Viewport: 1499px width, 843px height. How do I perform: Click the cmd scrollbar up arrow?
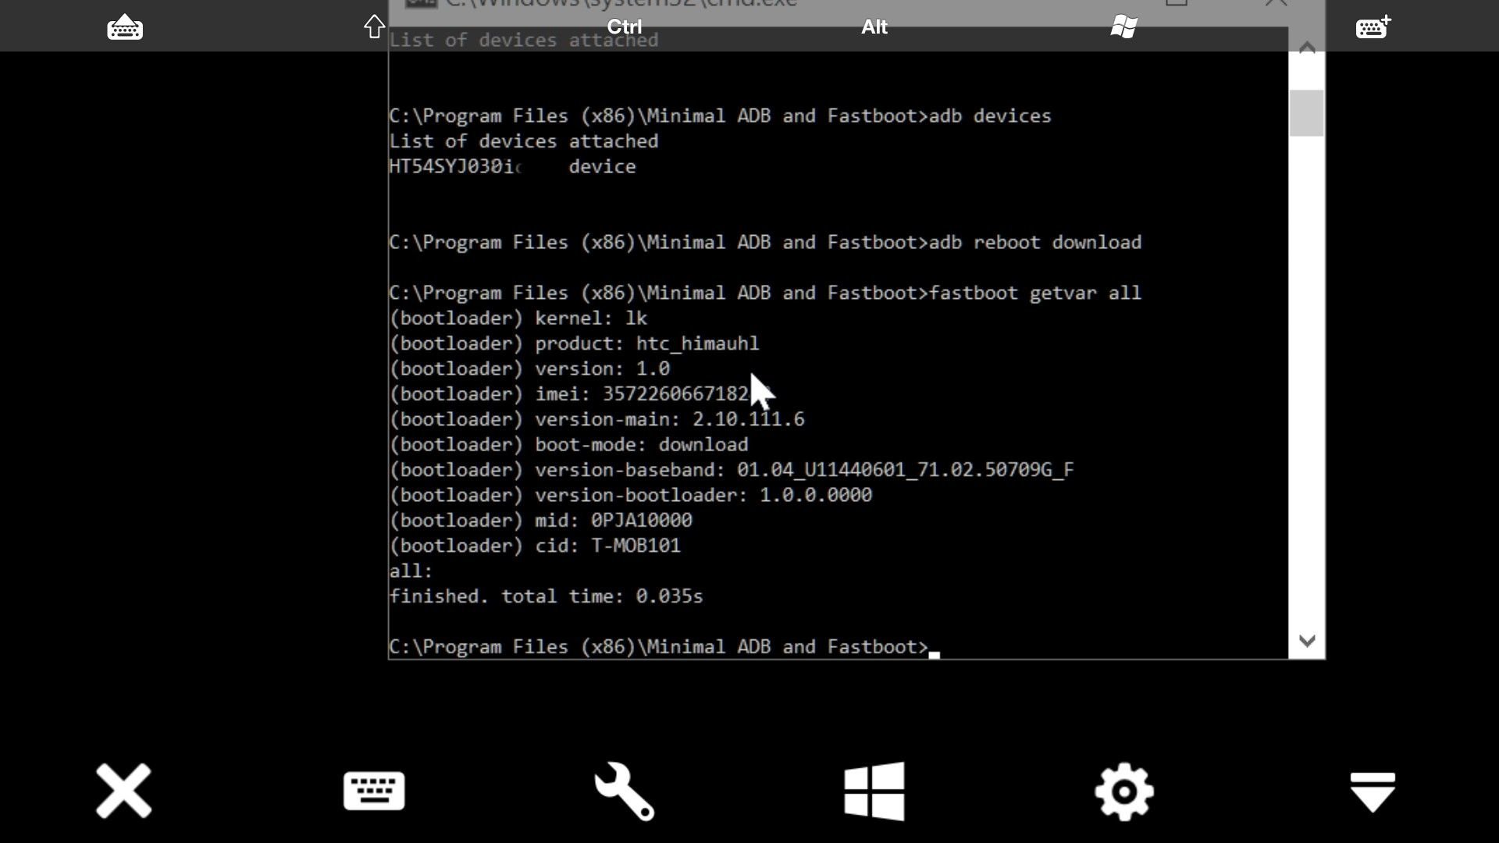1307,48
